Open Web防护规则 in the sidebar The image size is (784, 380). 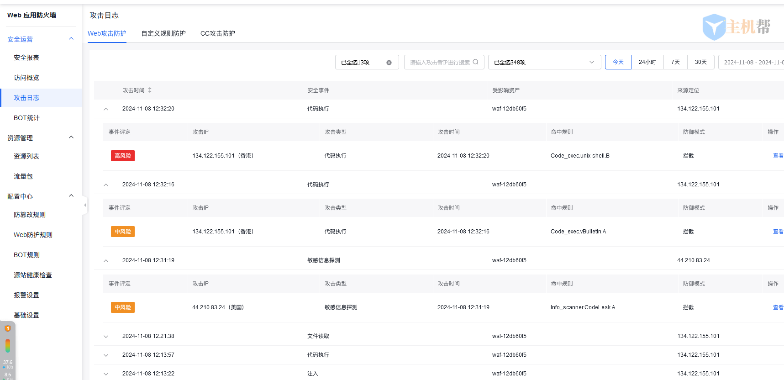[x=33, y=235]
